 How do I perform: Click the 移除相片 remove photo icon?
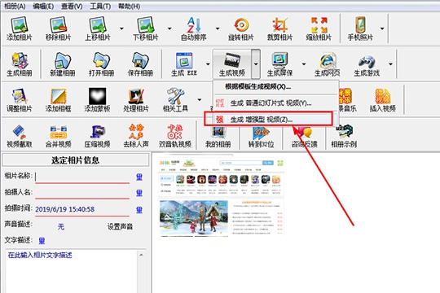point(58,28)
